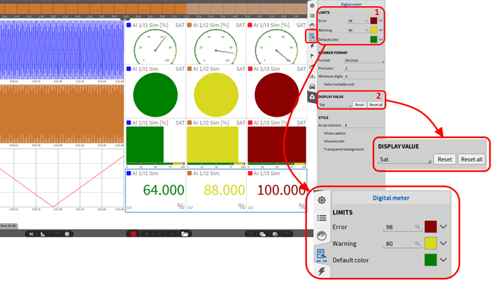Screen dimensions: 492x282
Task: Click the Reset button under Display value
Action: [x=359, y=105]
